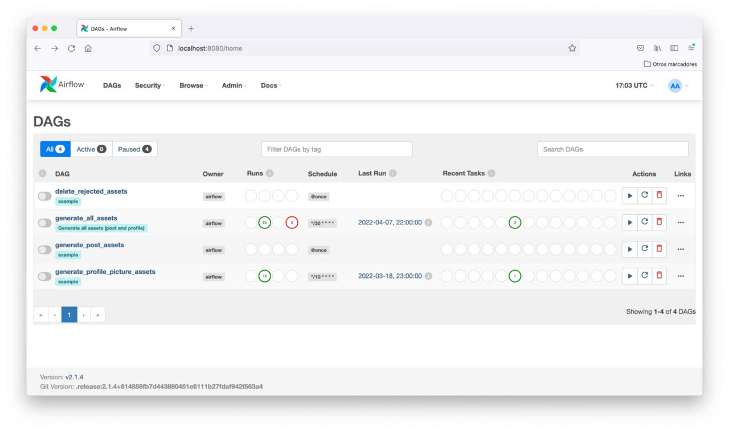
Task: Switch to the Paused DAGs tab
Action: 134,149
